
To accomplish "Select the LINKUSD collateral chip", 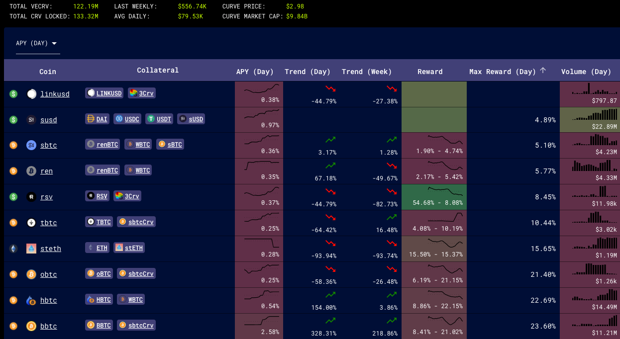I will (x=104, y=93).
